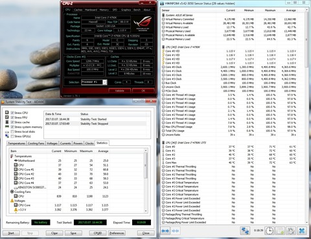Open the Memory tab in CPU-Z

(104, 10)
